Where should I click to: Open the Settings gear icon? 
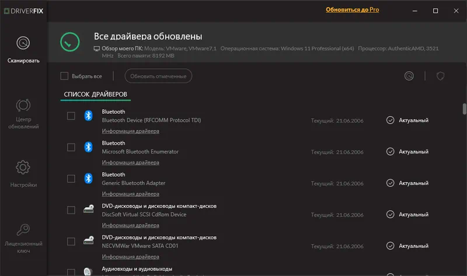23,167
